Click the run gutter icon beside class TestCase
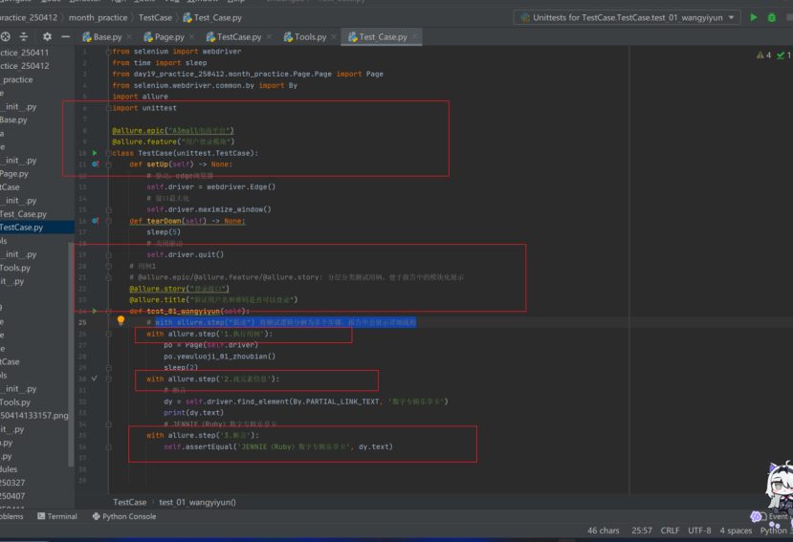Image resolution: width=793 pixels, height=542 pixels. [95, 153]
